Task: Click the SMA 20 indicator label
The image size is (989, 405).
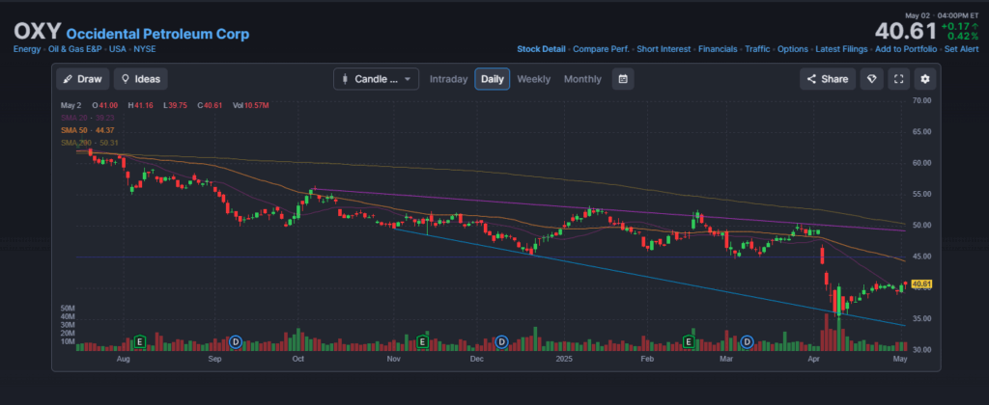Action: tap(87, 118)
